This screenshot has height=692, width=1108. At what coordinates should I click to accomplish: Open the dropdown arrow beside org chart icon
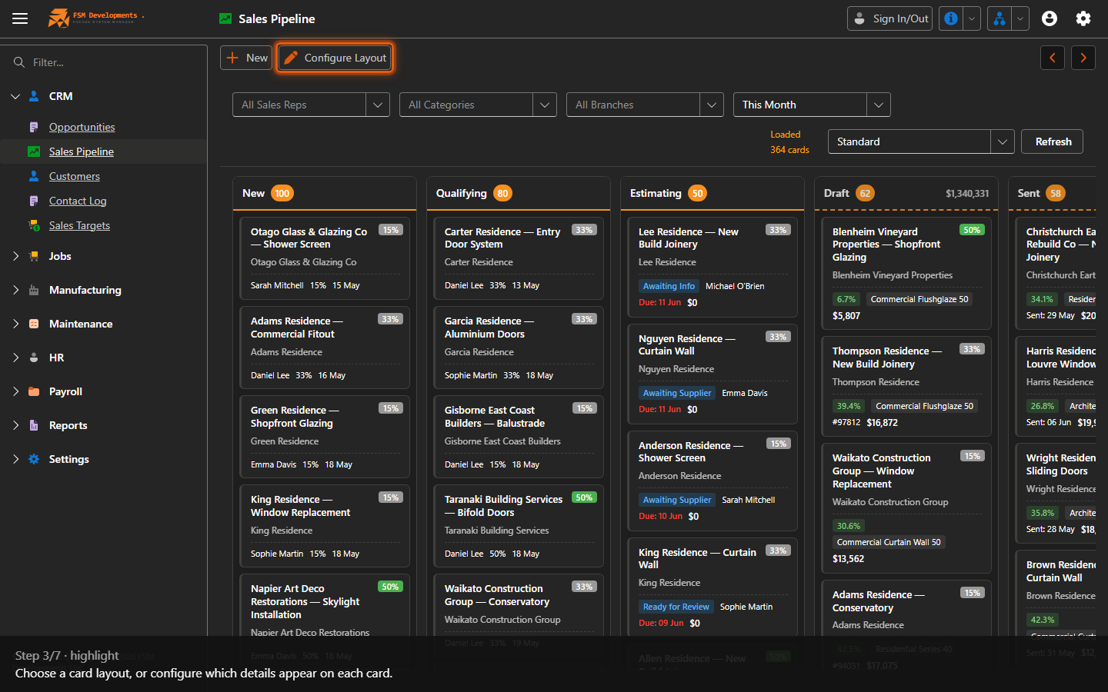[1020, 18]
